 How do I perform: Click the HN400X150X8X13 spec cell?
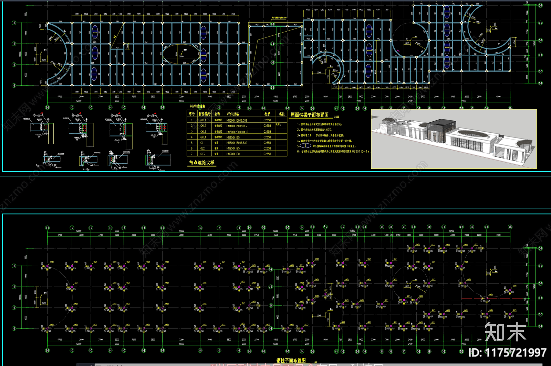click(237, 126)
